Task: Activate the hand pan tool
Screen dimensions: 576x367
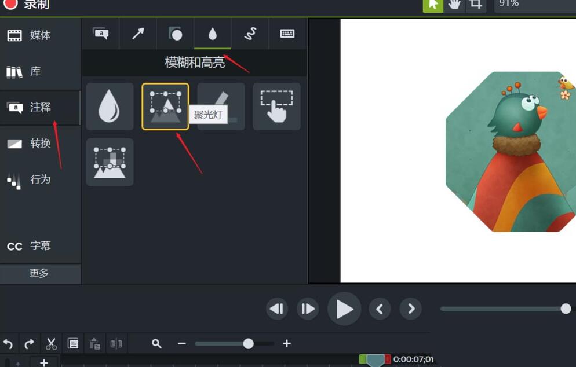Action: pos(454,5)
